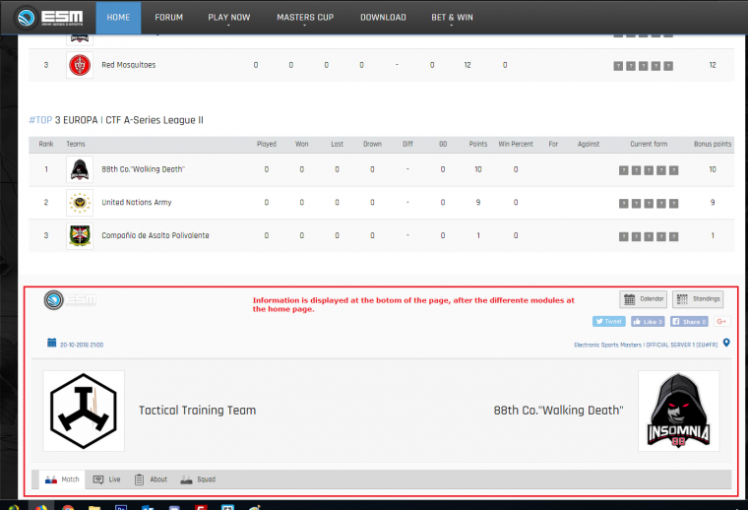Open the United Nations Army team

coord(137,202)
